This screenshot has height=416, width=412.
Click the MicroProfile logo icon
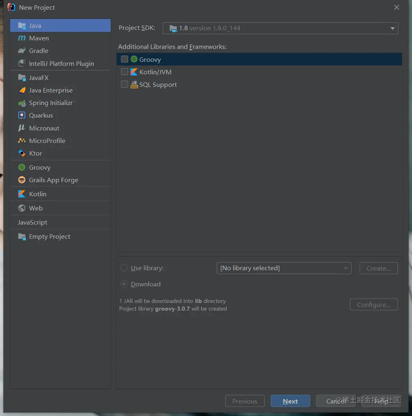(x=22, y=141)
